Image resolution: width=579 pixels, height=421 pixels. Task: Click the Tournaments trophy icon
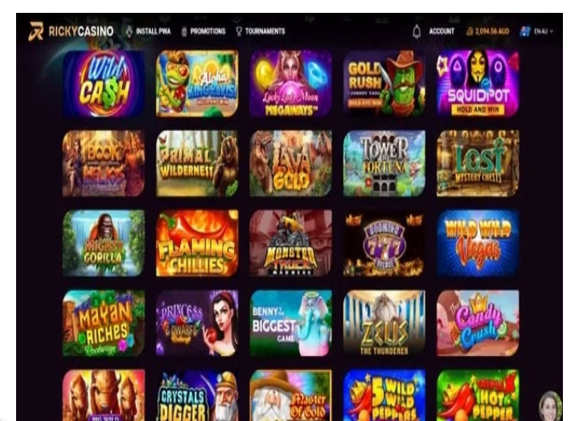coord(239,31)
